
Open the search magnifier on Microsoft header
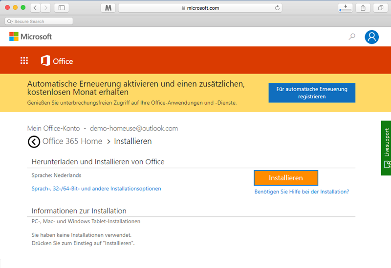[352, 37]
